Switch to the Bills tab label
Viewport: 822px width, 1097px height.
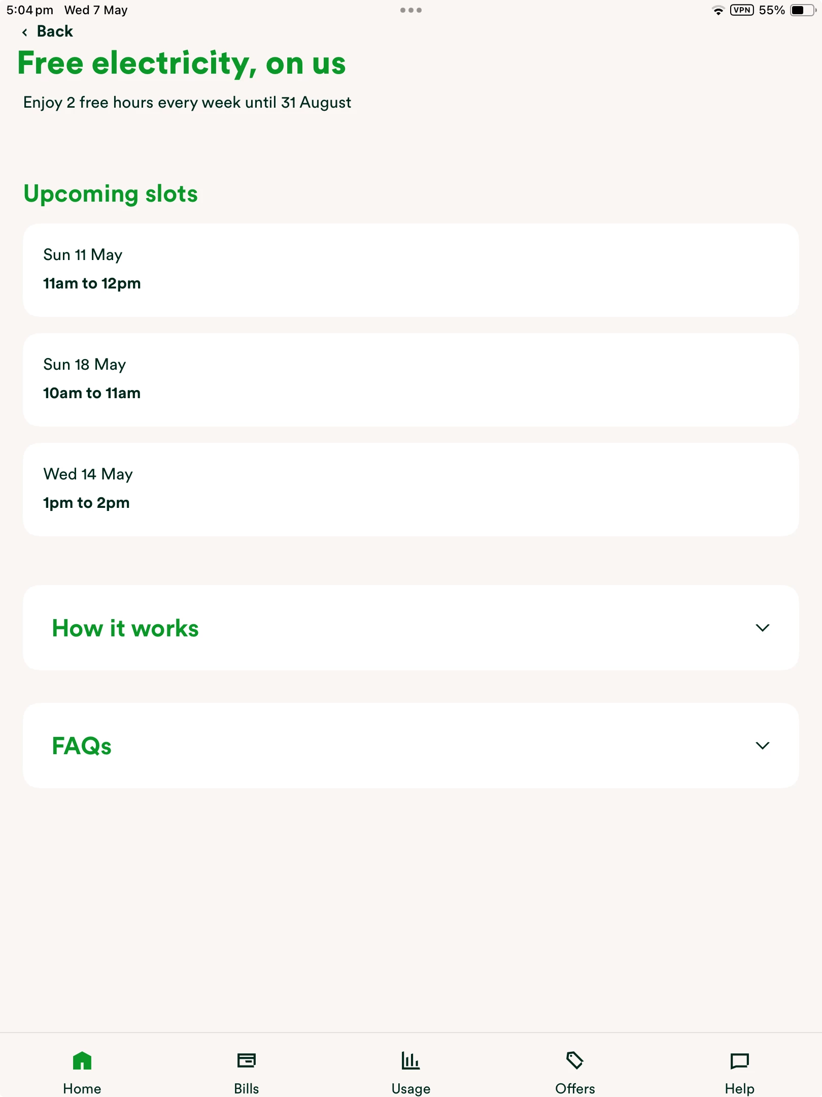tap(247, 1089)
